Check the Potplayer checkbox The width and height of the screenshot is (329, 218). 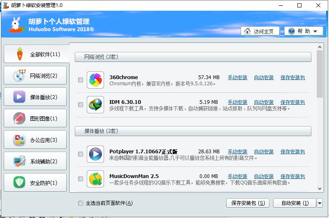(81, 154)
